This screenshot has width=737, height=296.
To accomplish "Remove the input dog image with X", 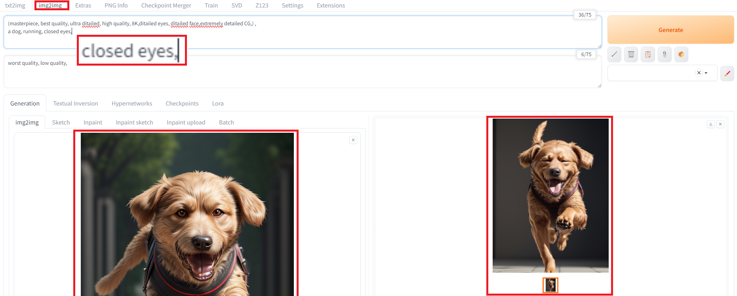I will (x=353, y=140).
